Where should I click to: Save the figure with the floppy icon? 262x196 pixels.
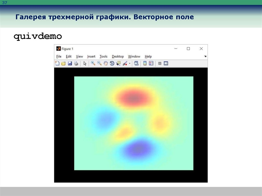[x=70, y=63]
